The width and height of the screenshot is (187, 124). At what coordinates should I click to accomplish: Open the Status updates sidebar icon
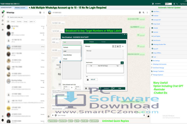[x=3, y=17]
